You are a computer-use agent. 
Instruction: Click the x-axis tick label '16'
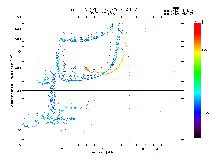(184, 149)
